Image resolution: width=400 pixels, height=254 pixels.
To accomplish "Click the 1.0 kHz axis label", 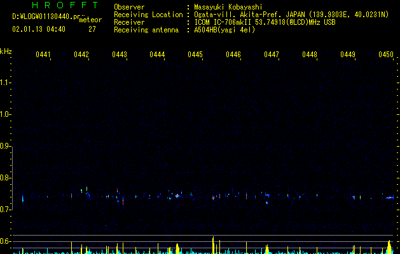I will [x=5, y=114].
